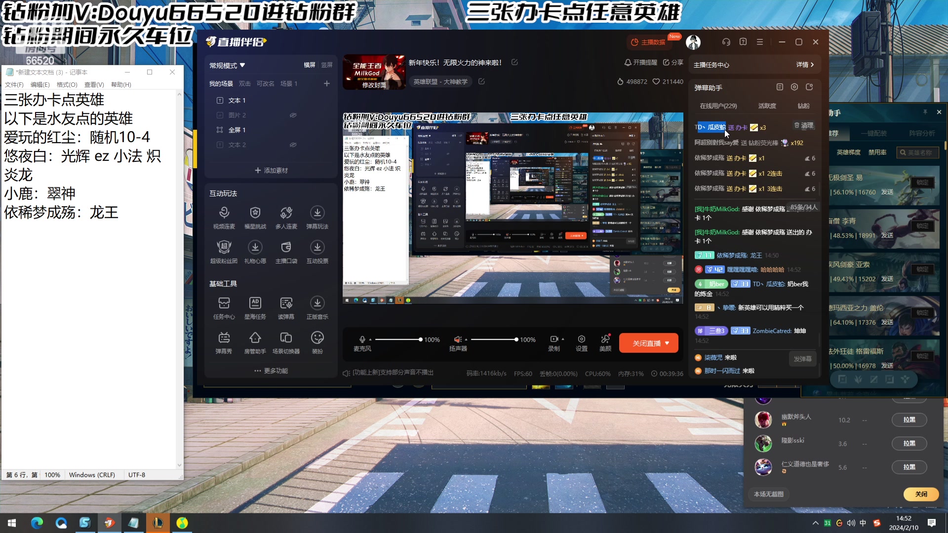
Task: Toggle 锁定 for 盲僧 李青
Action: tap(923, 226)
